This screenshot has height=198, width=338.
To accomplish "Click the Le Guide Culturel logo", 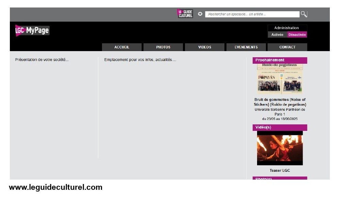I will point(185,14).
